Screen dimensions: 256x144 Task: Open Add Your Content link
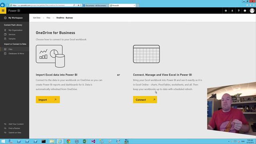click(16, 124)
